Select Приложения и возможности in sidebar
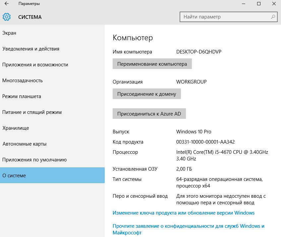The width and height of the screenshot is (281, 237). (35, 65)
